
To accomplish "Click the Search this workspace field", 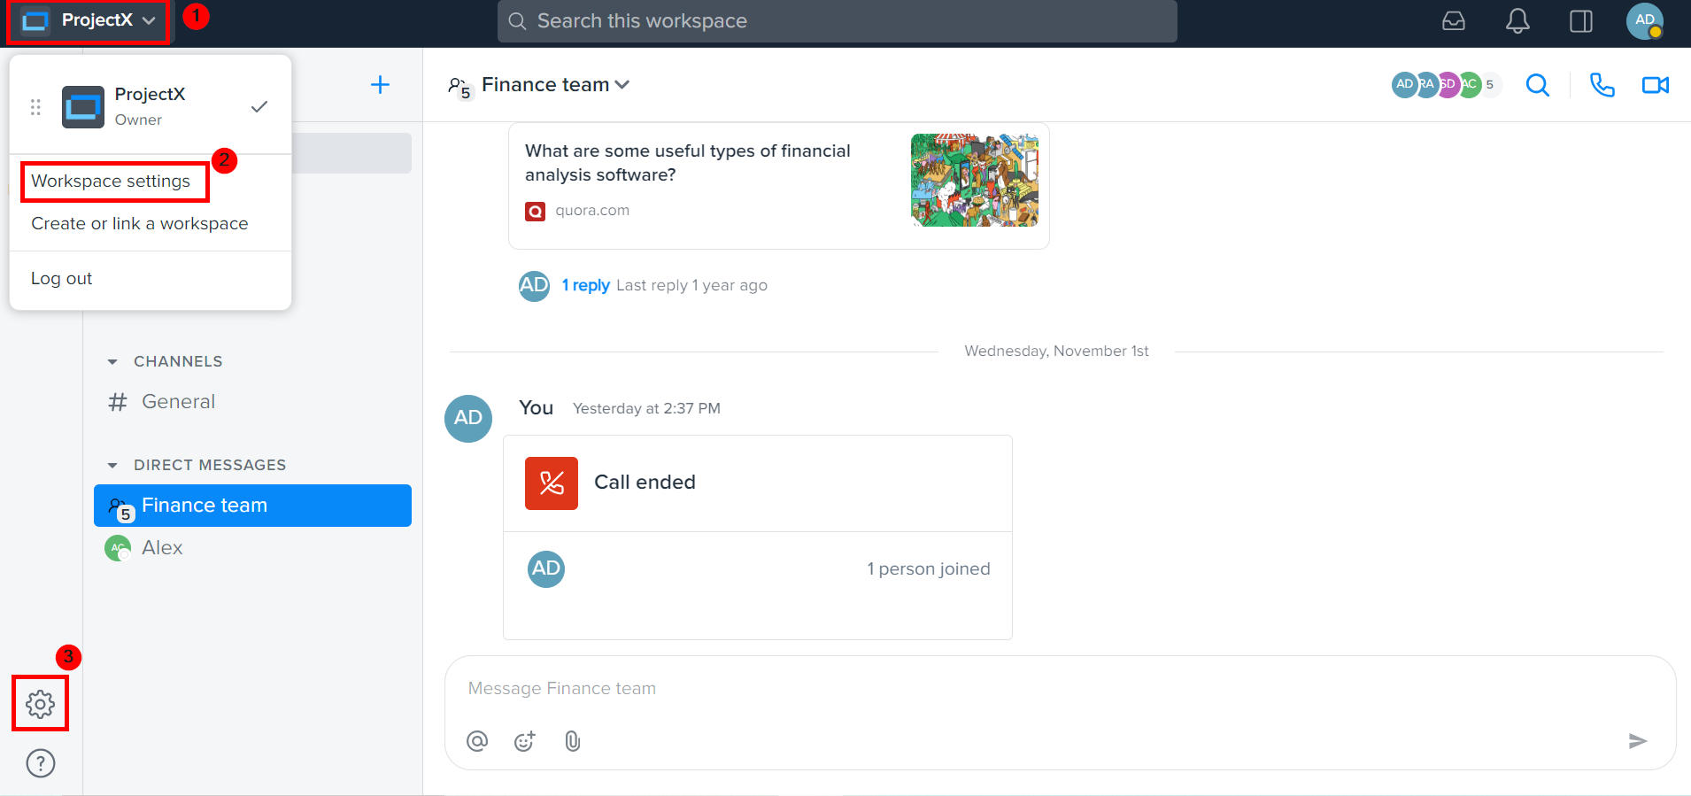I will click(x=837, y=20).
